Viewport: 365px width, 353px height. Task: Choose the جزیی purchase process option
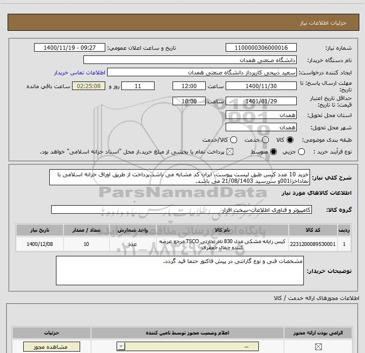(301, 152)
